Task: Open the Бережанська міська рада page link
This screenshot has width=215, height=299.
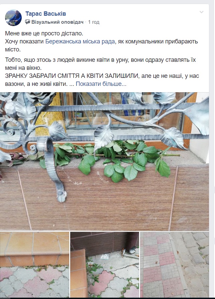Action: (x=80, y=41)
